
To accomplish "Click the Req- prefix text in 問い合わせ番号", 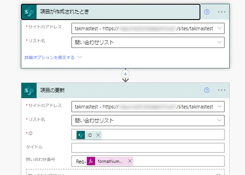I will 81,162.
